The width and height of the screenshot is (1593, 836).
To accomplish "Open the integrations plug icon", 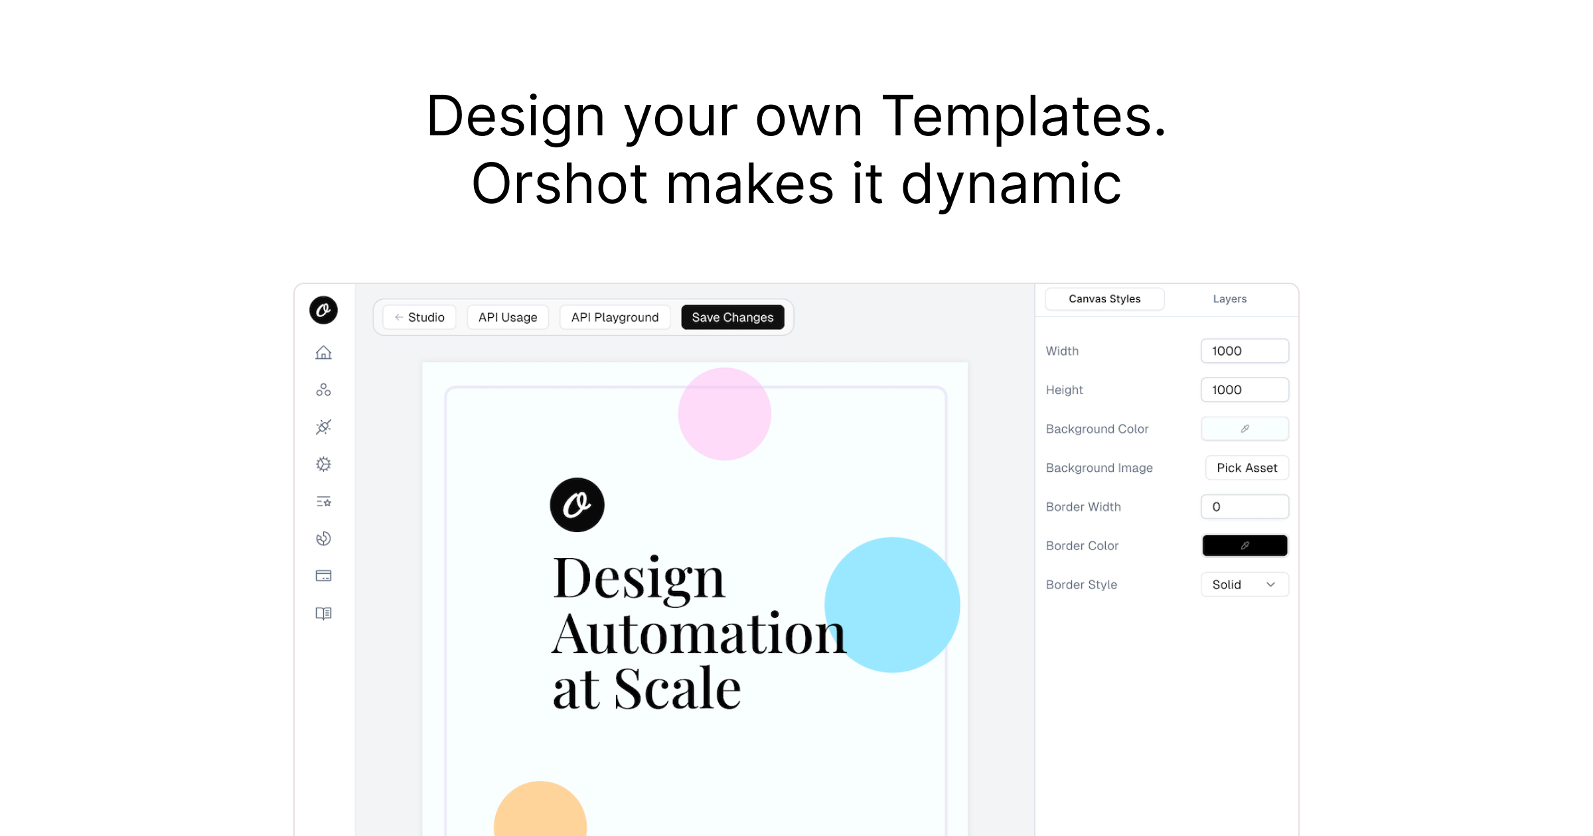I will 323,427.
